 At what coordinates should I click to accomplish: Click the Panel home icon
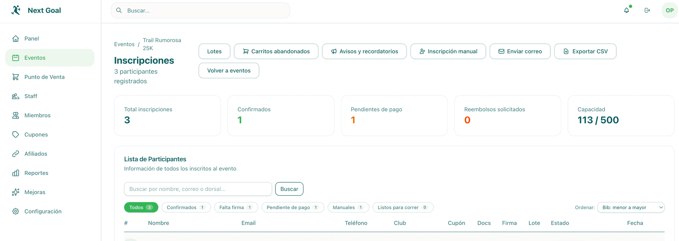coord(16,39)
